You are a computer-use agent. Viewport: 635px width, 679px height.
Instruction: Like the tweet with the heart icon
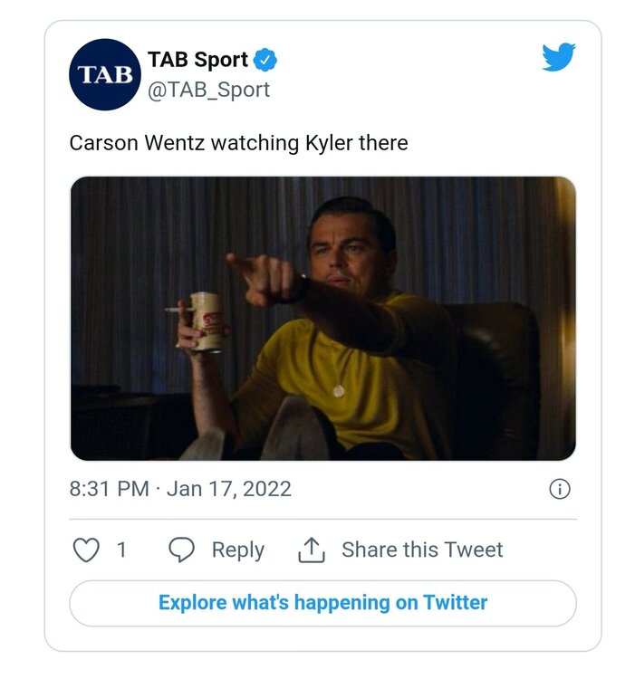click(85, 550)
